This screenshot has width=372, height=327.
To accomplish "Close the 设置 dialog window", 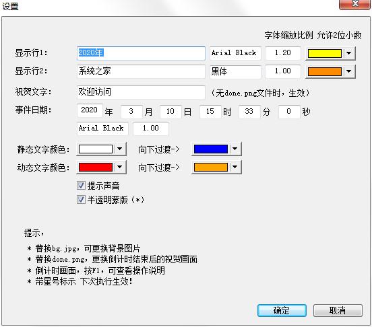I will 355,4.
